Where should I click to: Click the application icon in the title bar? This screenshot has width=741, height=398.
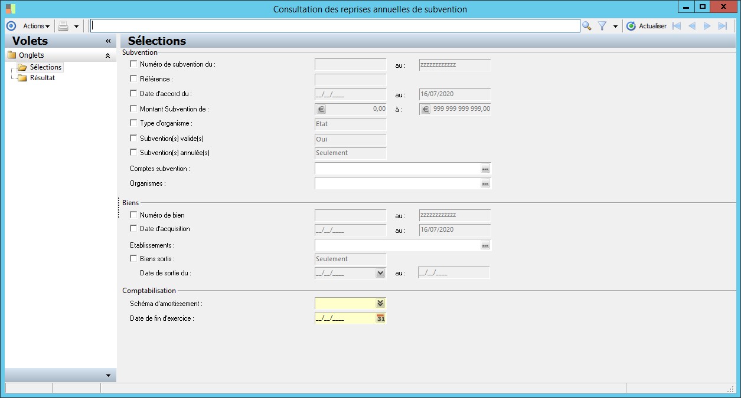[x=11, y=9]
